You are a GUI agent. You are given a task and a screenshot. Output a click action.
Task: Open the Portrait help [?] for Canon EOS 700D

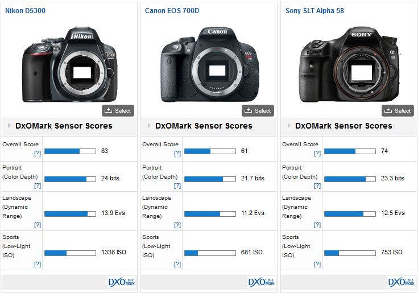coord(177,185)
